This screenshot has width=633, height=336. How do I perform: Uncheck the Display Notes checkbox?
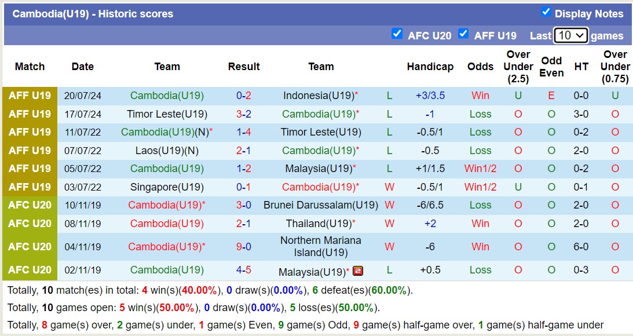(546, 12)
